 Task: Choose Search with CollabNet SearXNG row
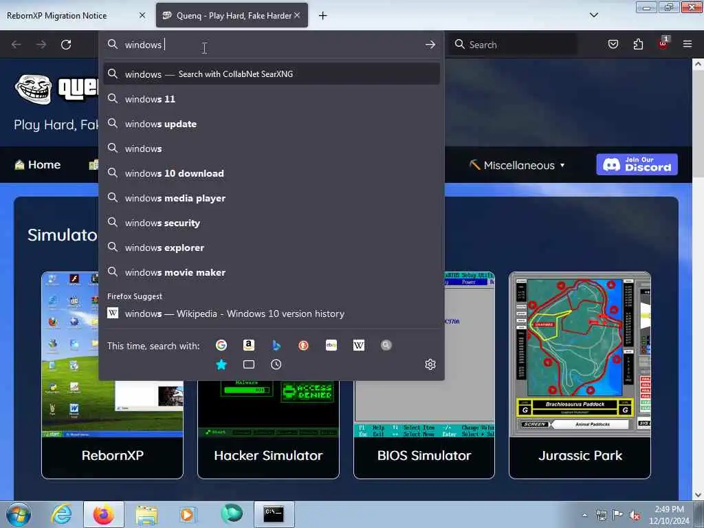pyautogui.click(x=271, y=74)
